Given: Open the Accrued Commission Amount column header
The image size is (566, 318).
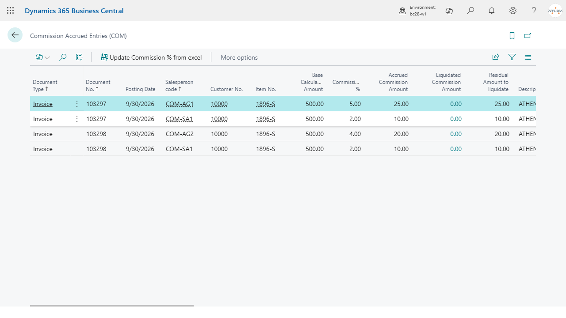Looking at the screenshot, I should pyautogui.click(x=393, y=82).
